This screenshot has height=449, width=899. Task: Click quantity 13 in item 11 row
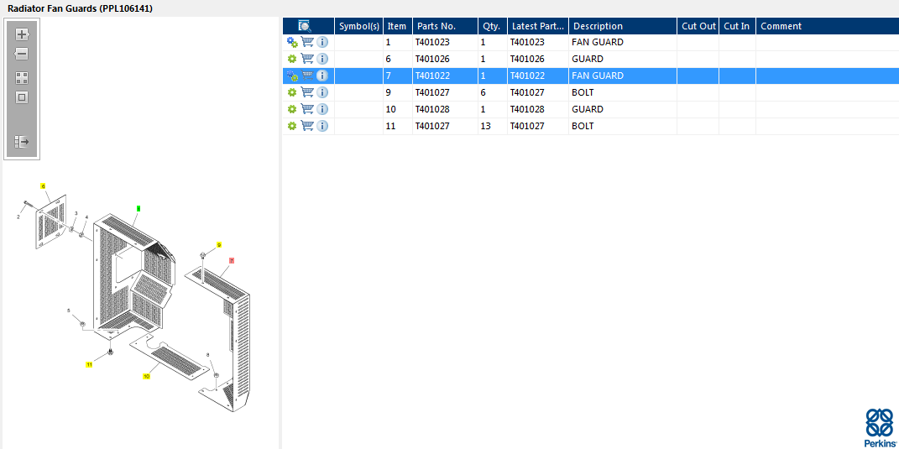(x=485, y=126)
